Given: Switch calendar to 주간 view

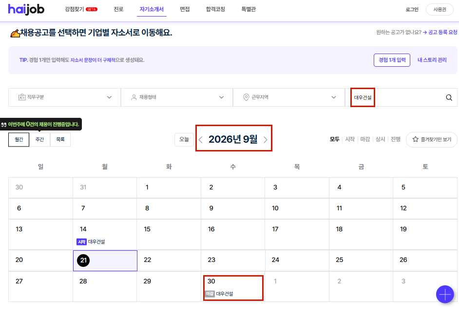Looking at the screenshot, I should (x=39, y=139).
